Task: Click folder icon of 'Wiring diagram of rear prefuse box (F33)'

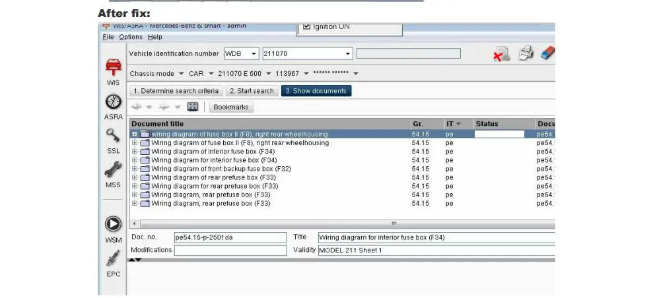Action: 145,178
